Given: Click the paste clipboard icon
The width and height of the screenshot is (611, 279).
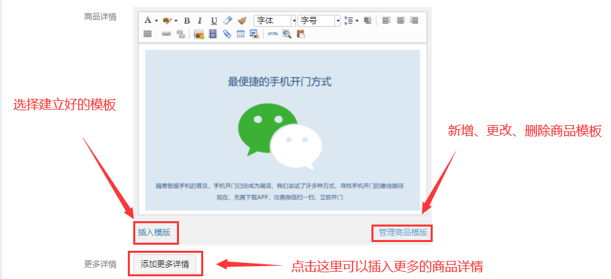Looking at the screenshot, I should click(x=301, y=34).
